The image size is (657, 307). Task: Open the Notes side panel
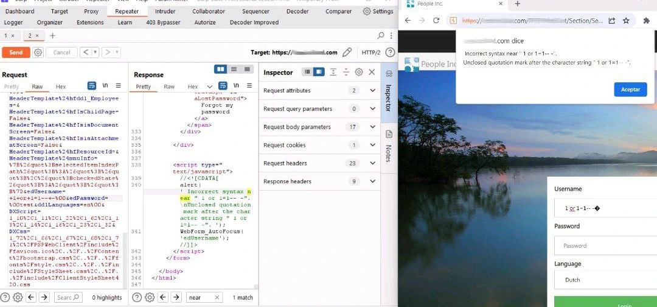tap(388, 146)
